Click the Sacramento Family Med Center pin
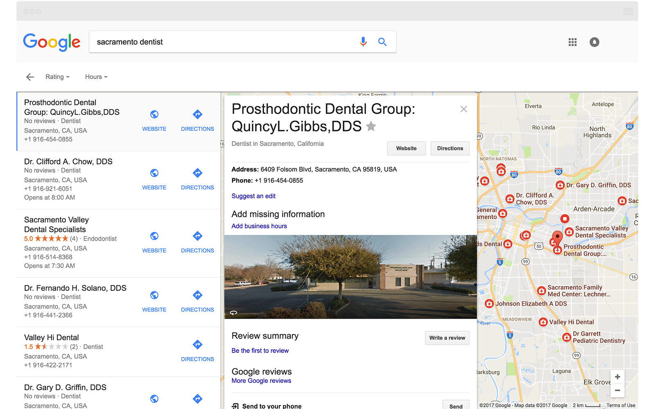 tap(542, 291)
